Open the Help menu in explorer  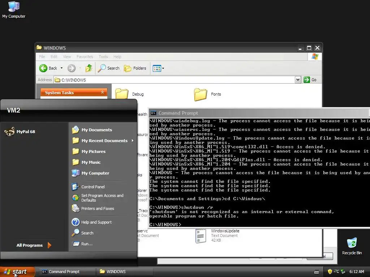(x=117, y=57)
